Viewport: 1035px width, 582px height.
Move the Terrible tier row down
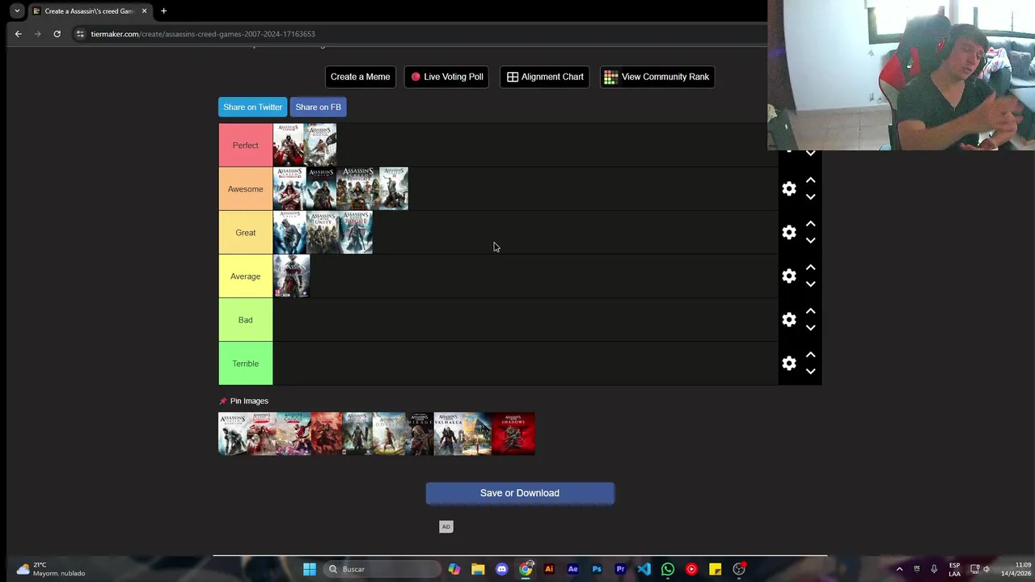coord(810,372)
